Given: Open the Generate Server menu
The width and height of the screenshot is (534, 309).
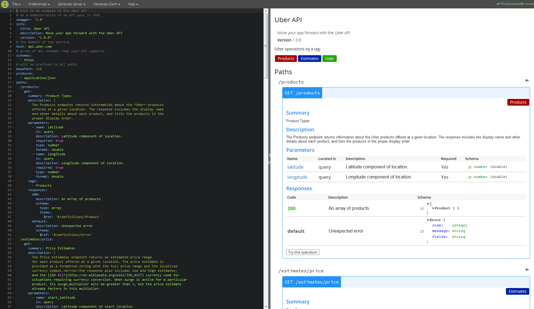Looking at the screenshot, I should coord(71,4).
